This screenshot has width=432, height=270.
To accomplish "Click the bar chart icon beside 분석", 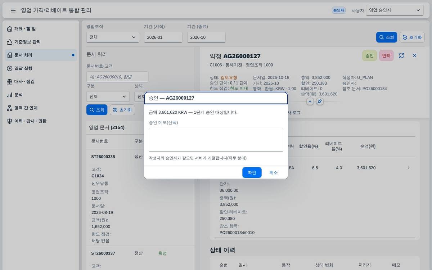I will point(10,95).
